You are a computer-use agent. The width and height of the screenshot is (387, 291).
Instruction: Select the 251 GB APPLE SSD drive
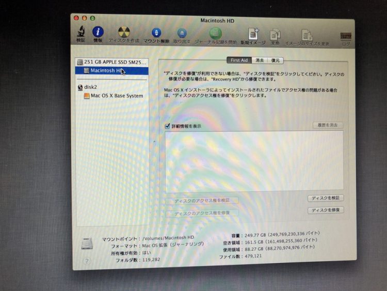(x=112, y=62)
